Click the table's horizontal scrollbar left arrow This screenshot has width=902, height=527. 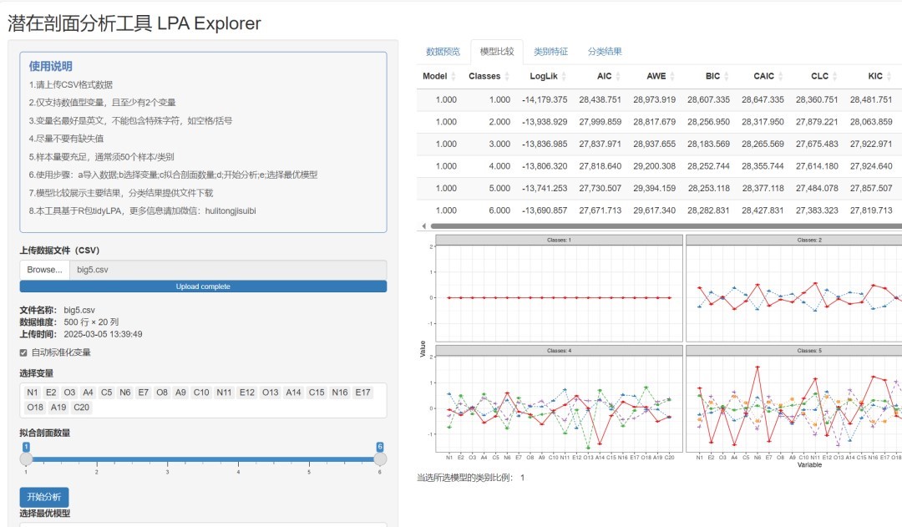[x=423, y=226]
